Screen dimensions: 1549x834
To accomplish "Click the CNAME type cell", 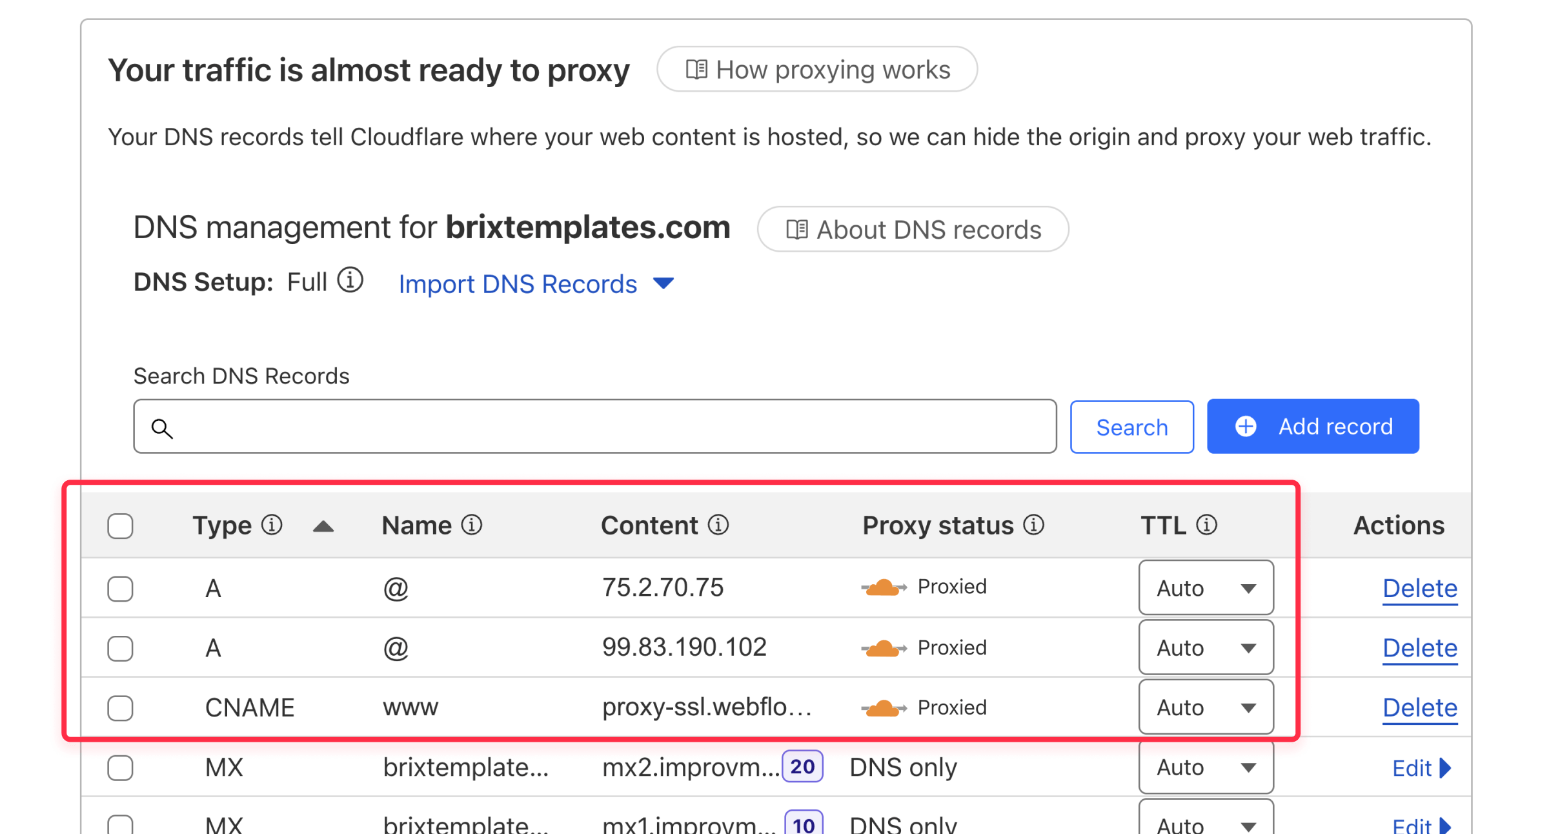I will [250, 707].
